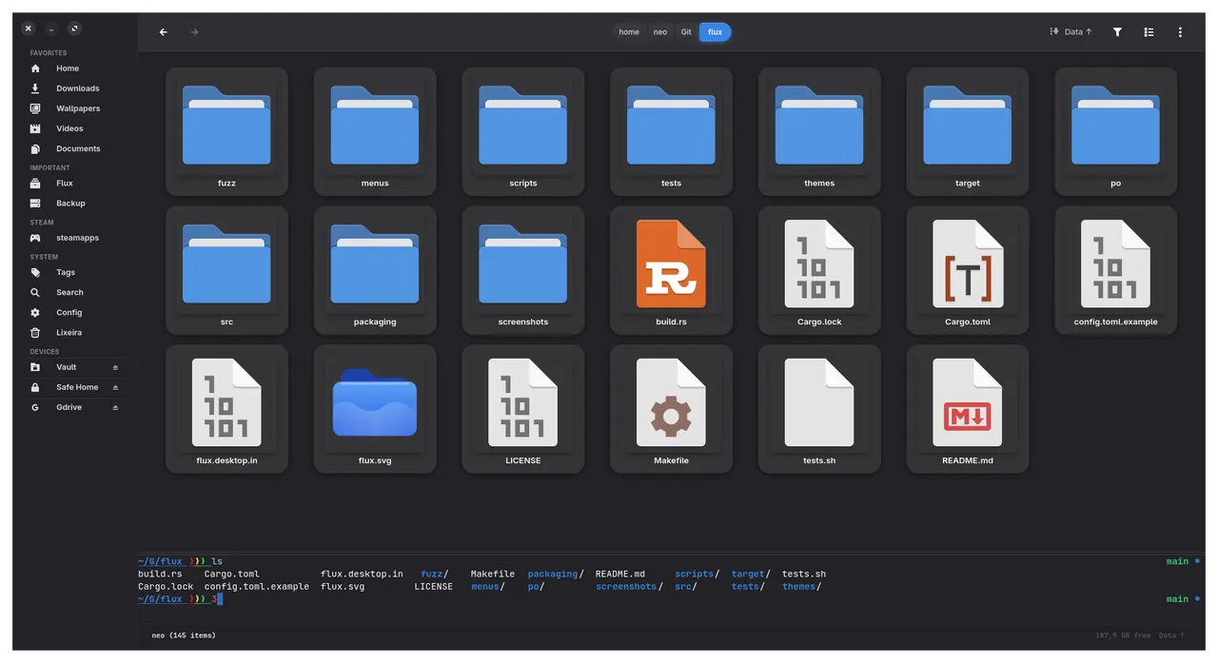Select the po folder
This screenshot has height=663, width=1218.
1115,131
